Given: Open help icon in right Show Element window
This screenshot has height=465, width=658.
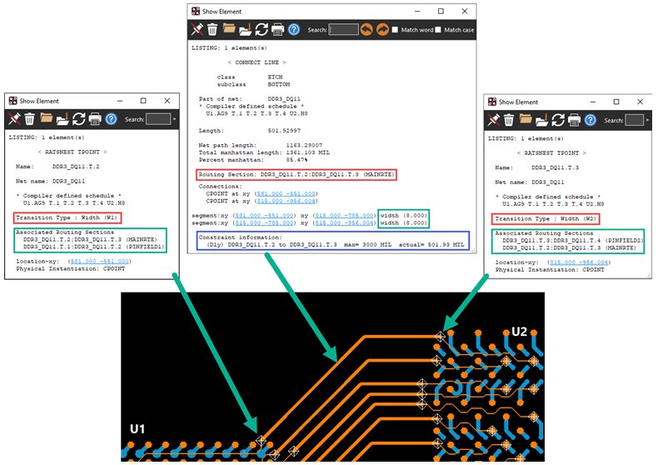Looking at the screenshot, I should coord(591,121).
